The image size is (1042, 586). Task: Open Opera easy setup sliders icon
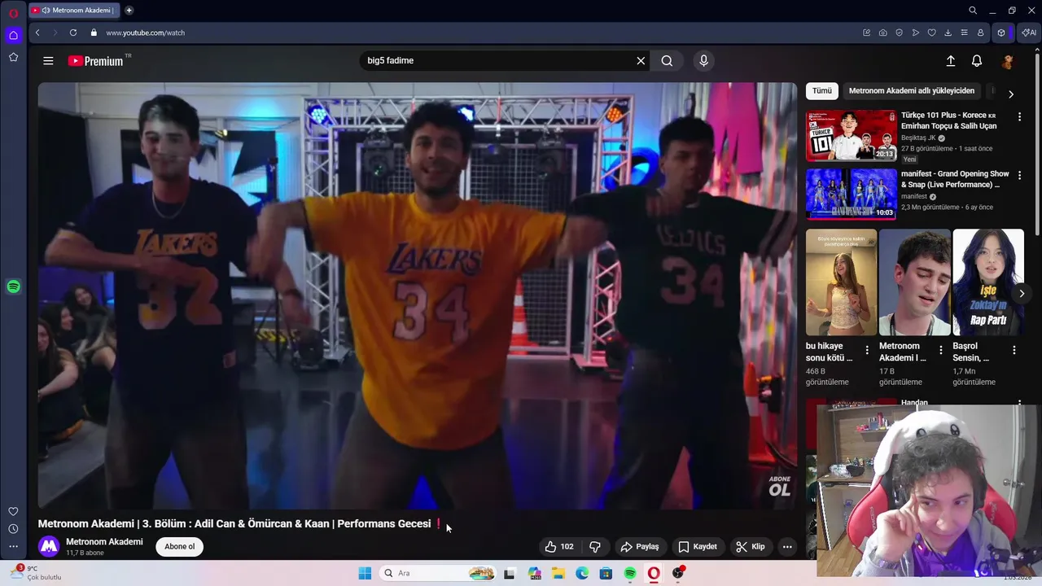point(965,33)
